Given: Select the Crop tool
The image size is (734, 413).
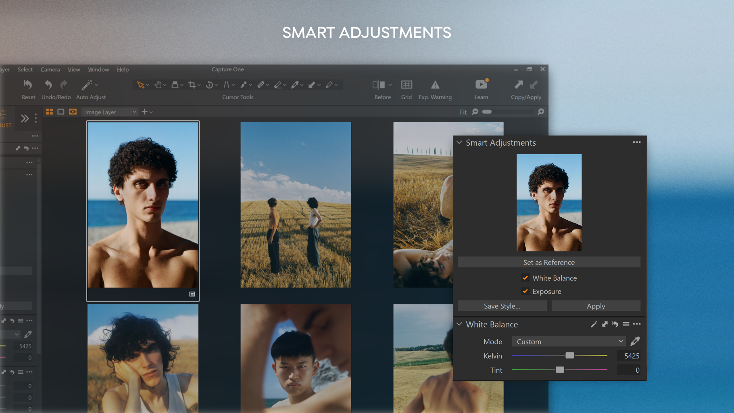Looking at the screenshot, I should point(193,85).
